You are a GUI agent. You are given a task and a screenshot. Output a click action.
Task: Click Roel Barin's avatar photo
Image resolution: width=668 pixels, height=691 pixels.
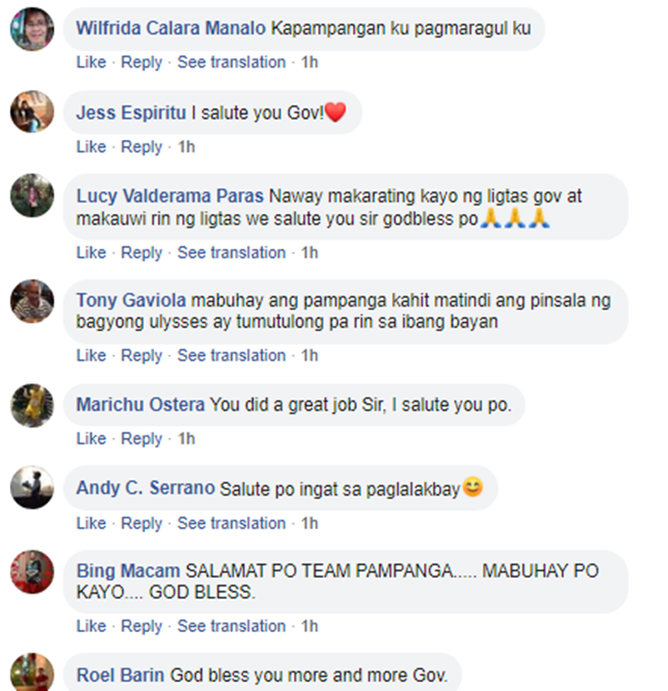coord(32,672)
